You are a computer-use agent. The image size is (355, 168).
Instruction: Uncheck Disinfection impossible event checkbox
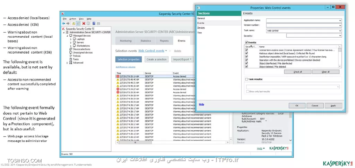point(246,57)
